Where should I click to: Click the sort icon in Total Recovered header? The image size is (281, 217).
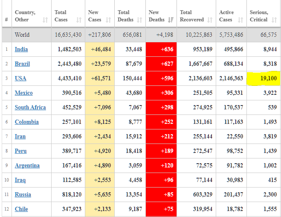[210, 20]
